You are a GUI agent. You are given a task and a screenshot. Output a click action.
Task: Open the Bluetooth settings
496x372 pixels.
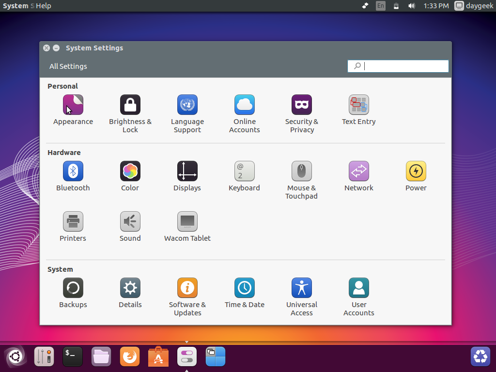point(73,171)
